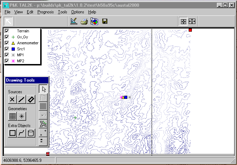Viewport: 237px width, 165px height.
Task: Click the printer icon in toolbar
Action: [x=84, y=21]
